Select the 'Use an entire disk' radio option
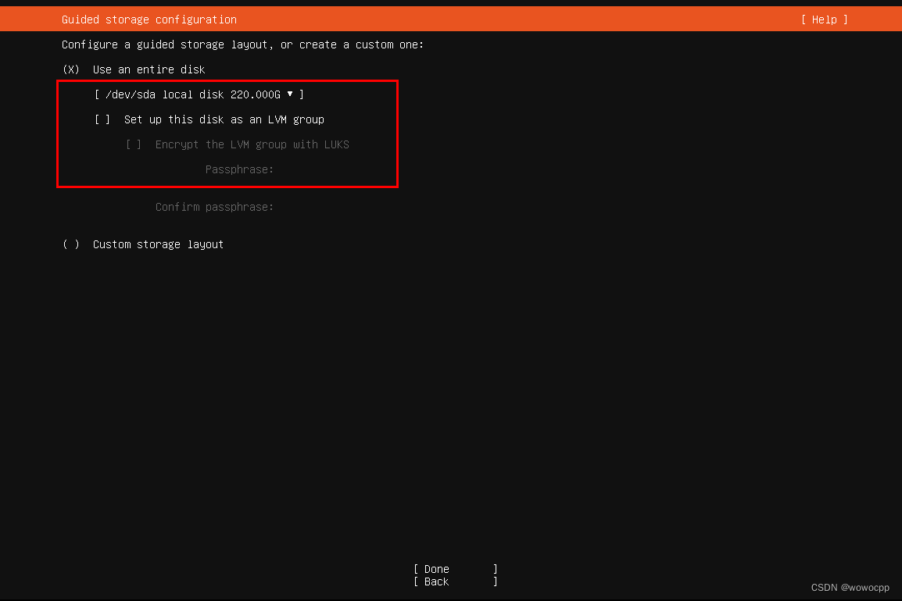This screenshot has height=601, width=902. click(71, 69)
